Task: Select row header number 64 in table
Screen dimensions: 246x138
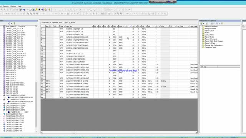Action: (x=43, y=97)
